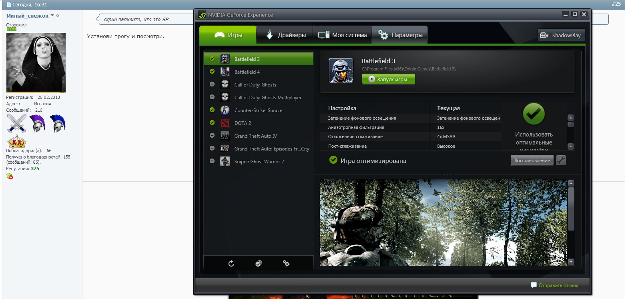Click the Sniper: Ghost Warrior 2 icon
Screen dimensions: 626x299
225,162
